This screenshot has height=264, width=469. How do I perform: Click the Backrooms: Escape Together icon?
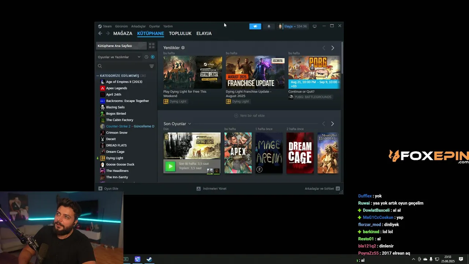coord(103,101)
